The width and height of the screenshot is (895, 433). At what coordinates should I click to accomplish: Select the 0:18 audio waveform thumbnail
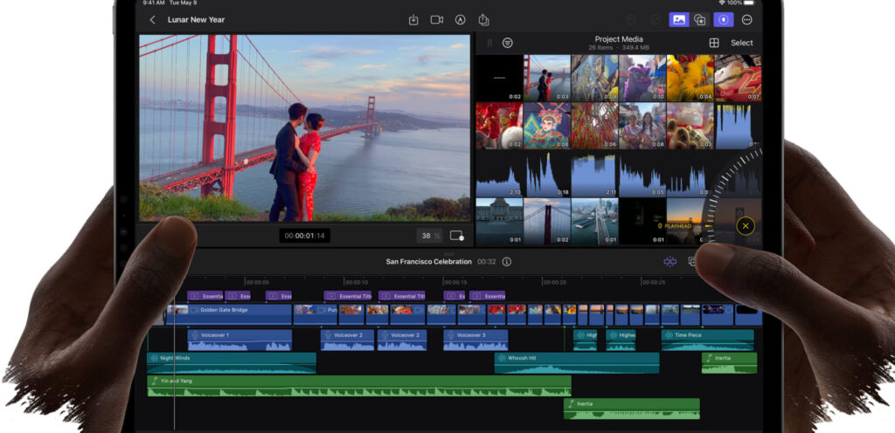547,174
